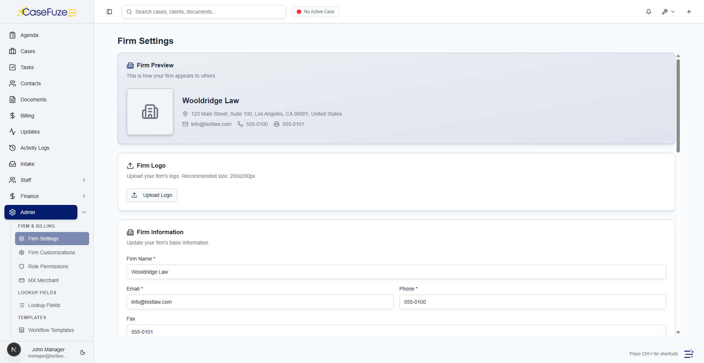The height and width of the screenshot is (363, 704).
Task: Click the shortcuts menu icon bottom right
Action: tap(689, 354)
